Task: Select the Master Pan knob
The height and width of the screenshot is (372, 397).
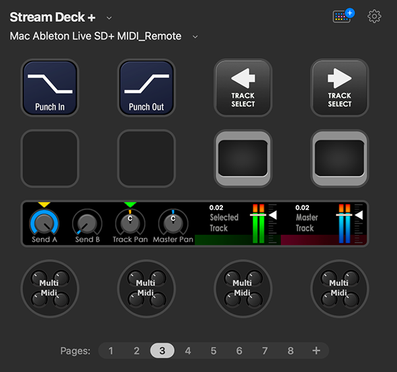Action: tap(173, 224)
